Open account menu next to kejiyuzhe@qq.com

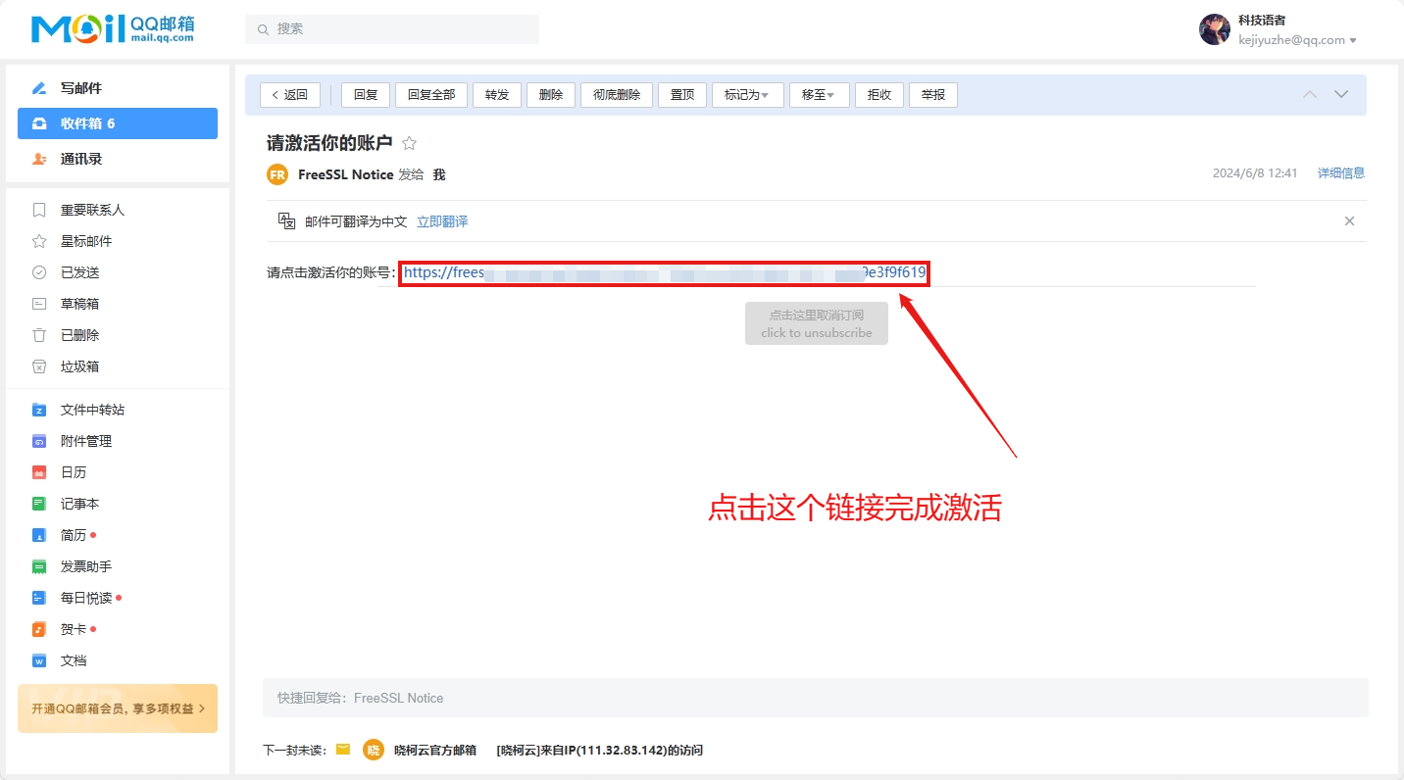point(1353,41)
